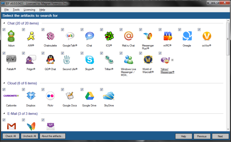Click the Next button
Screen dimensions: 231x142
pos(220,136)
